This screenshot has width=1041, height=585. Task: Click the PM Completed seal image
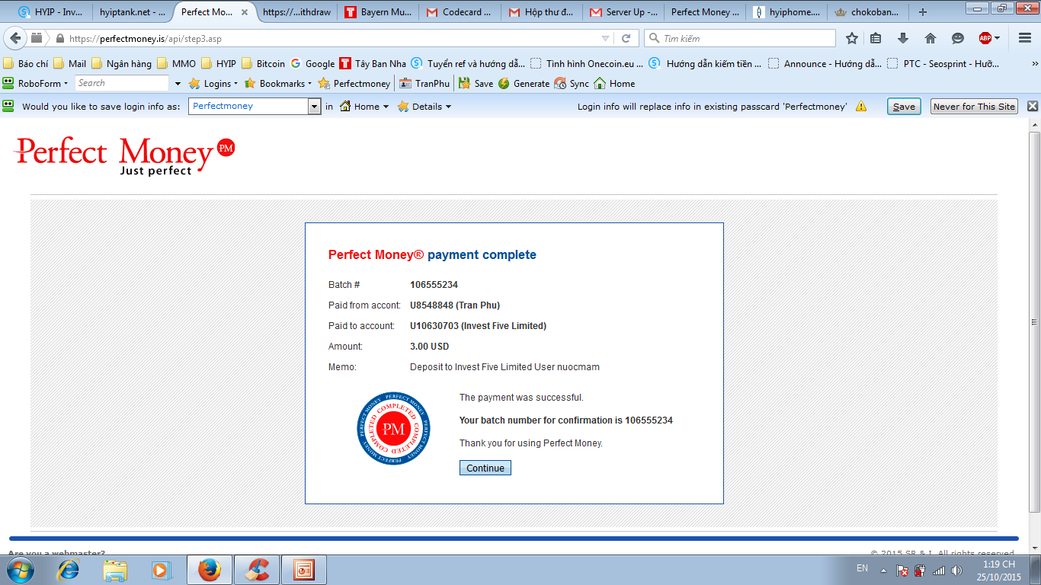[x=393, y=429]
